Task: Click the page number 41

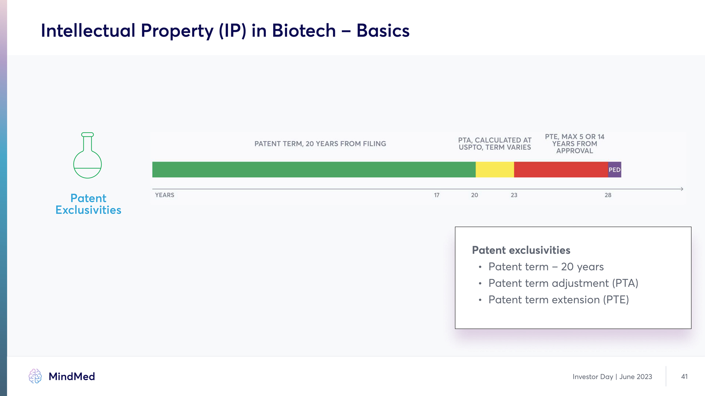Action: (x=684, y=377)
